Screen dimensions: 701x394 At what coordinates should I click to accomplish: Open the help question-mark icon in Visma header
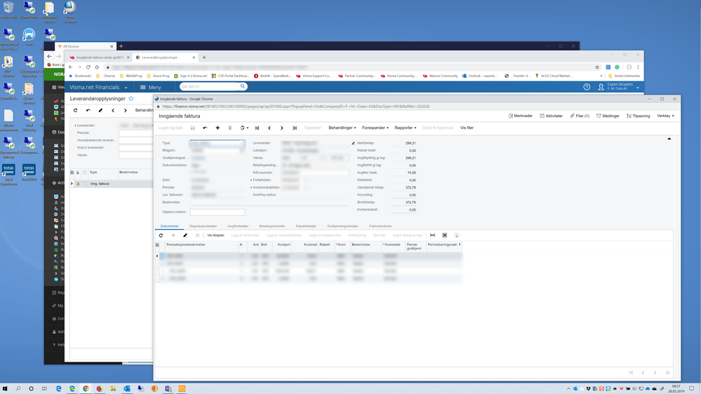coord(587,87)
